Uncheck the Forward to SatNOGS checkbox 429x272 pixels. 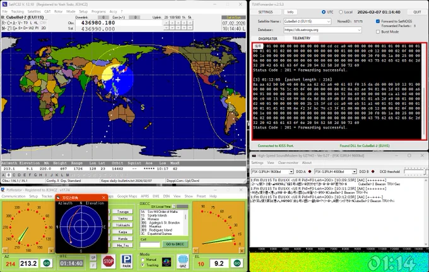378,21
